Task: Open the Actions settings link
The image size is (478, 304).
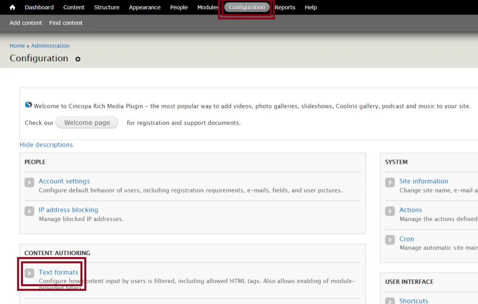Action: coord(411,210)
